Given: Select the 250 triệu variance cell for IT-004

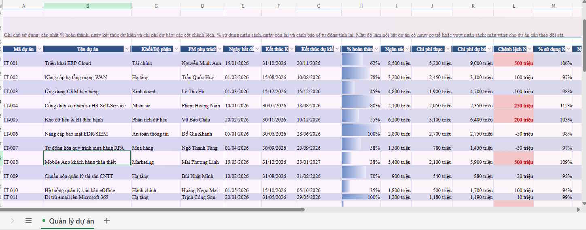Looking at the screenshot, I should (x=514, y=102).
